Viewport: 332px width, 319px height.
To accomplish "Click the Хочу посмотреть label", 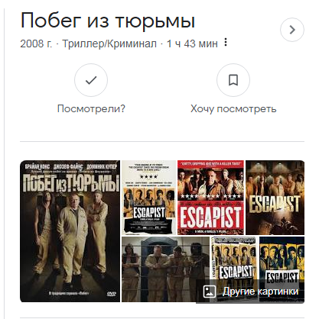I will (x=233, y=109).
